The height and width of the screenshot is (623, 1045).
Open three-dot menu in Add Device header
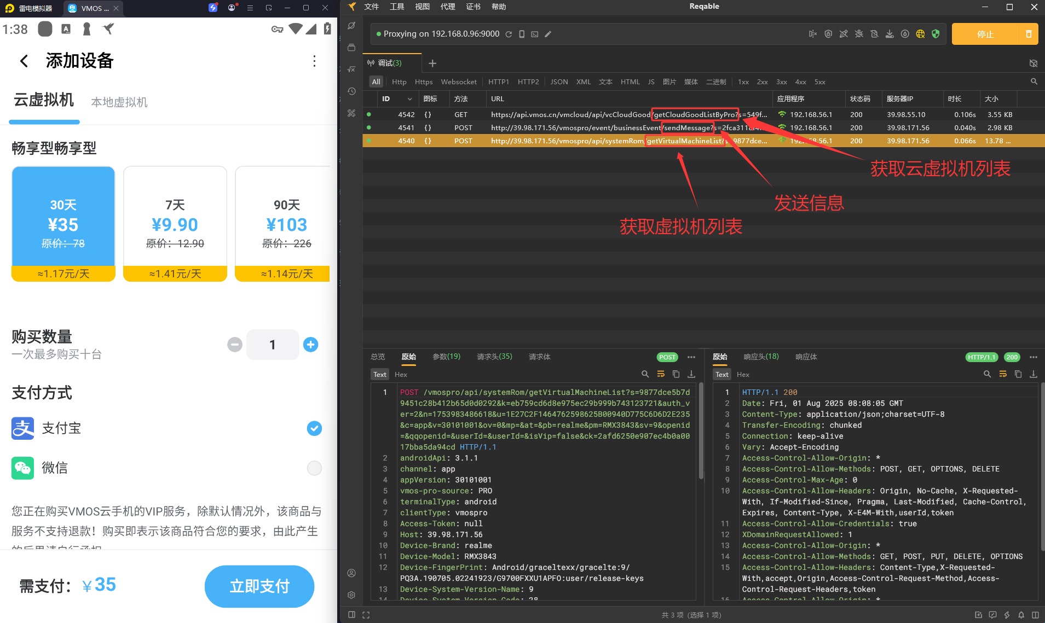[x=314, y=61]
